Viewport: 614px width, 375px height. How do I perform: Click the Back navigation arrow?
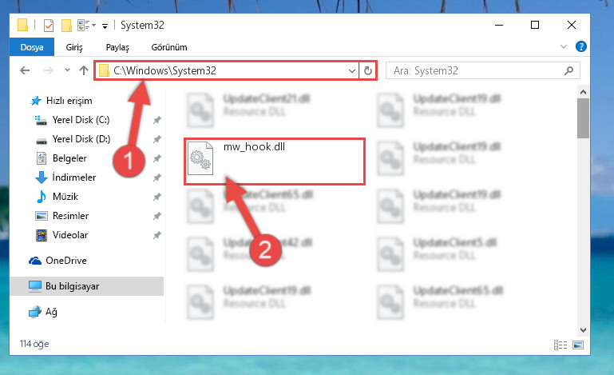25,70
